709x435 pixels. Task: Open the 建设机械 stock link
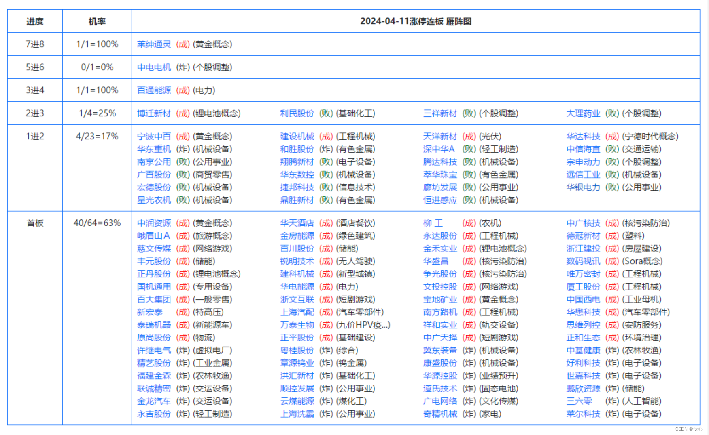point(297,137)
